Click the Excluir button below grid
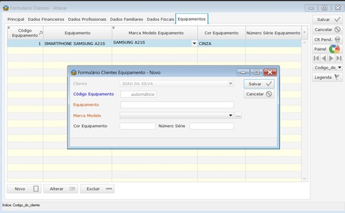Viewport: 345px width, 213px height. (x=97, y=189)
